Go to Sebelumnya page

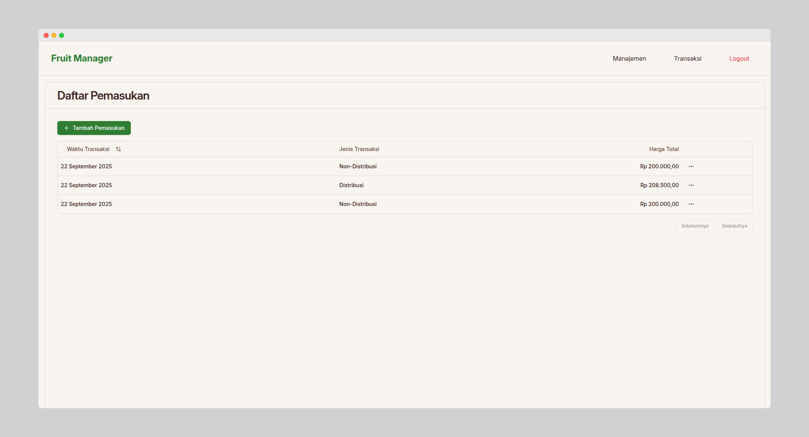694,226
